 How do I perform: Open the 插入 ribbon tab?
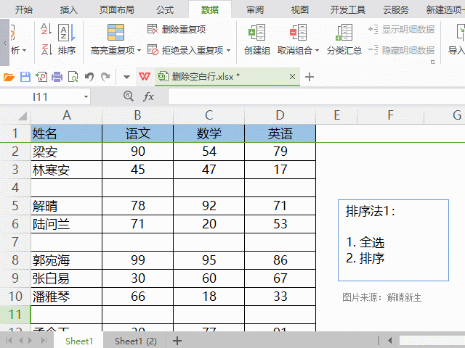[x=69, y=9]
